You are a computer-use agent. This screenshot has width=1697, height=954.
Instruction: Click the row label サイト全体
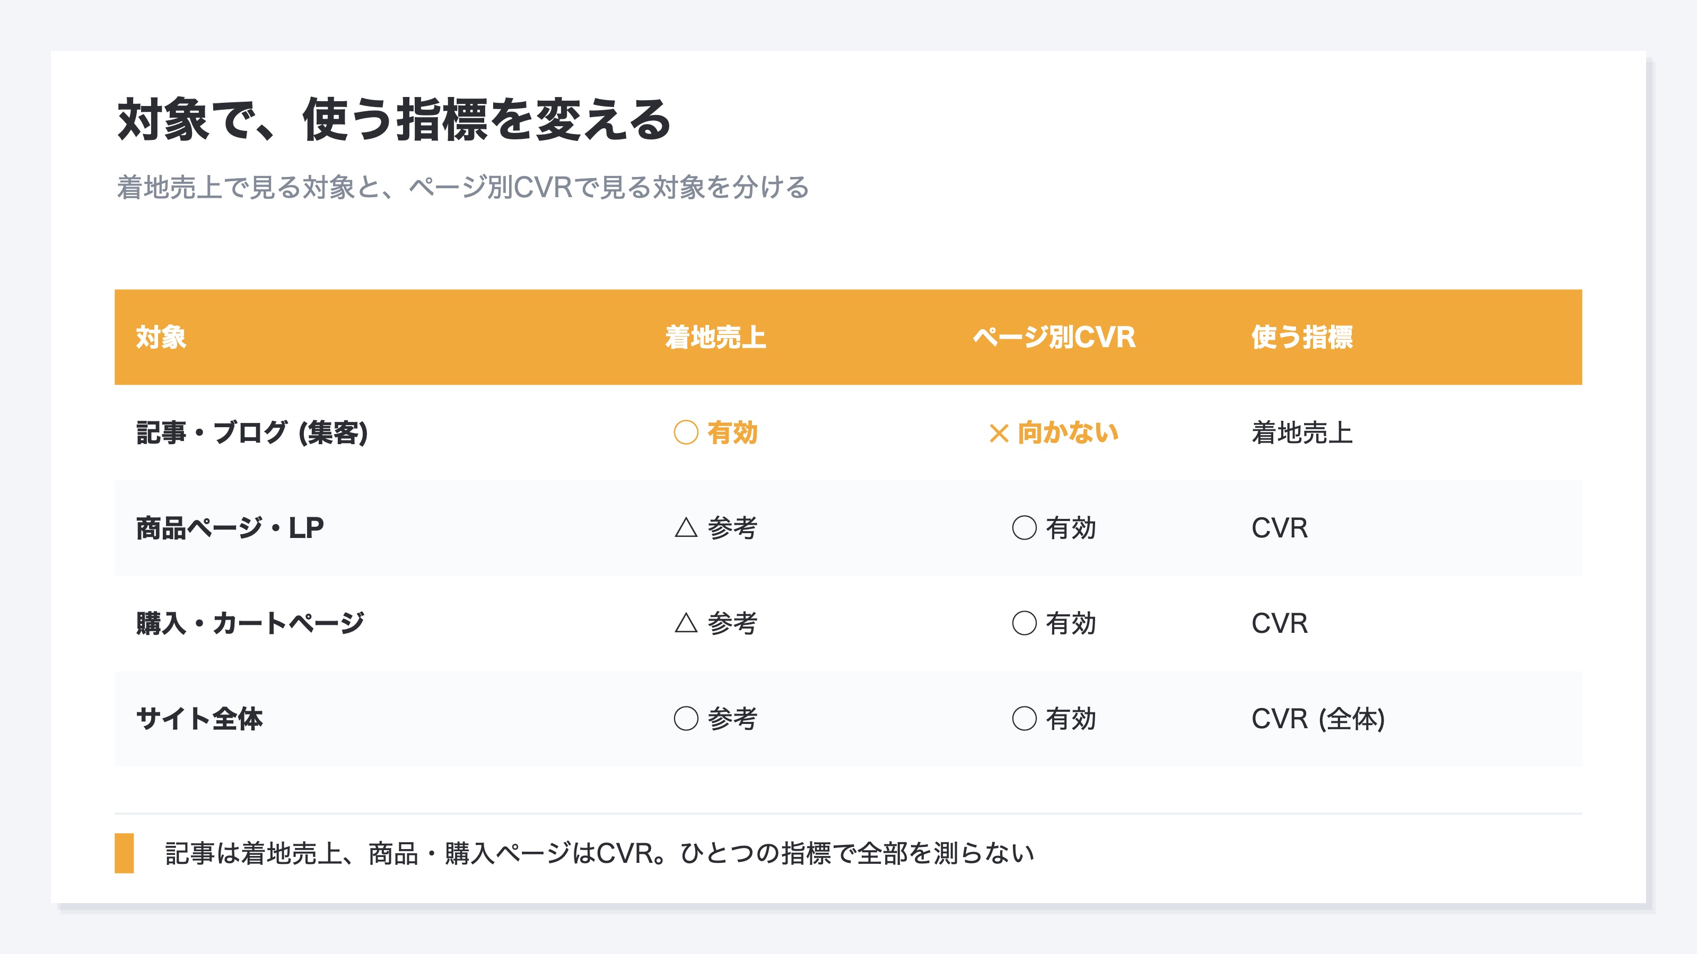coord(199,719)
